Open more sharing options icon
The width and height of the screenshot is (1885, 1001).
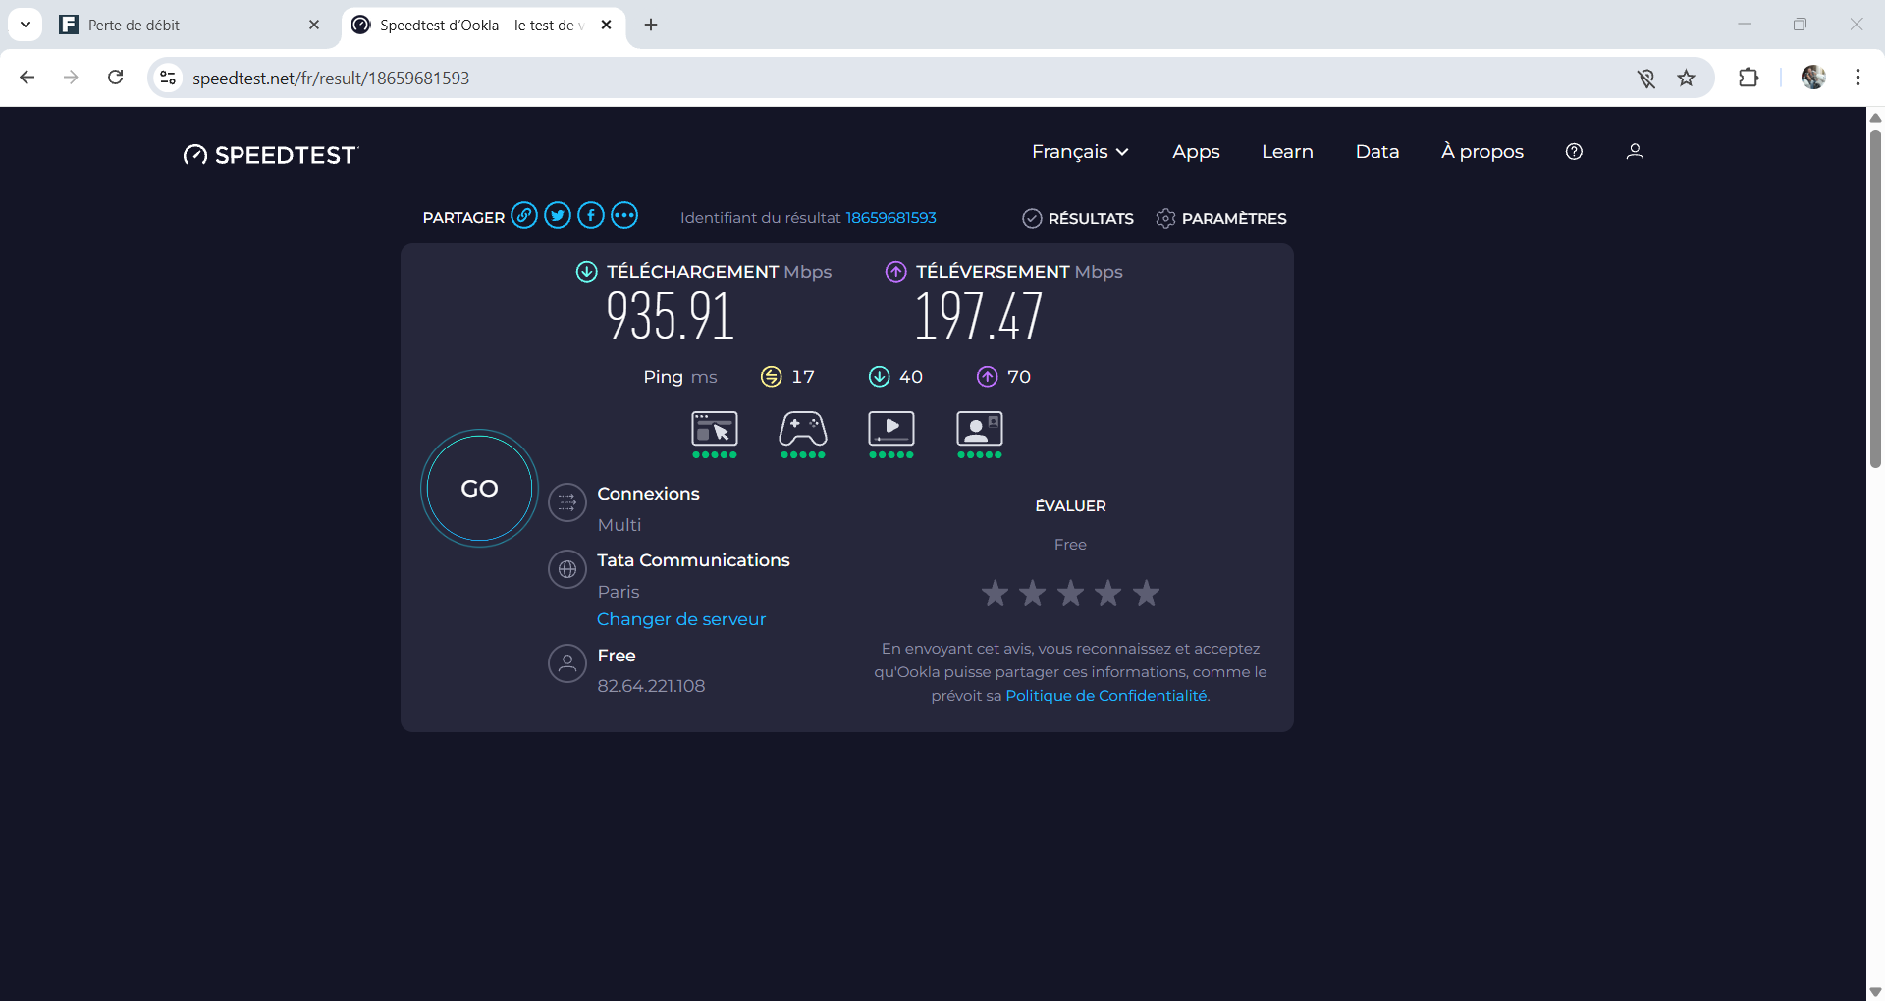[x=624, y=216]
